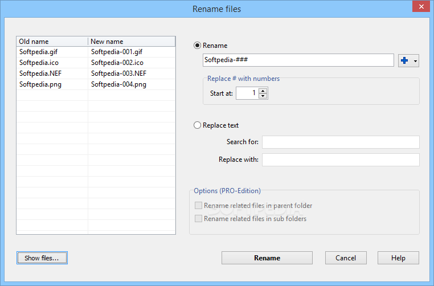Tick Rename related files in sub folders
This screenshot has width=434, height=286.
click(198, 219)
